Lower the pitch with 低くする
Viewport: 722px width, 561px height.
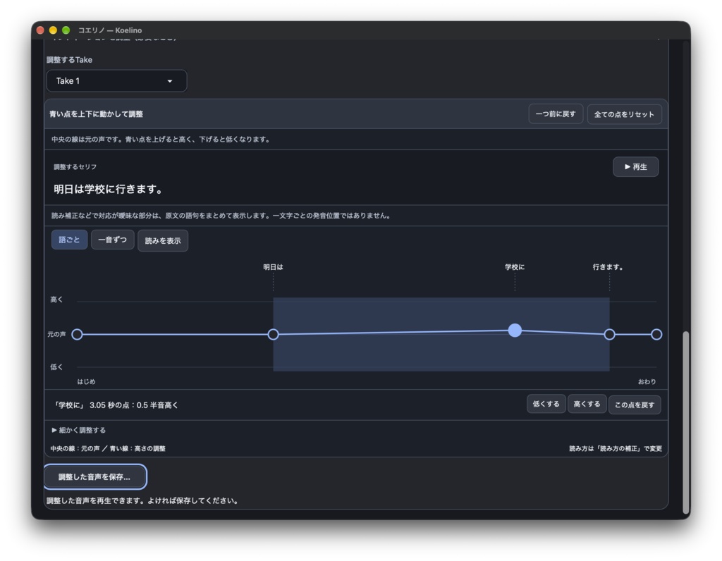coord(546,404)
